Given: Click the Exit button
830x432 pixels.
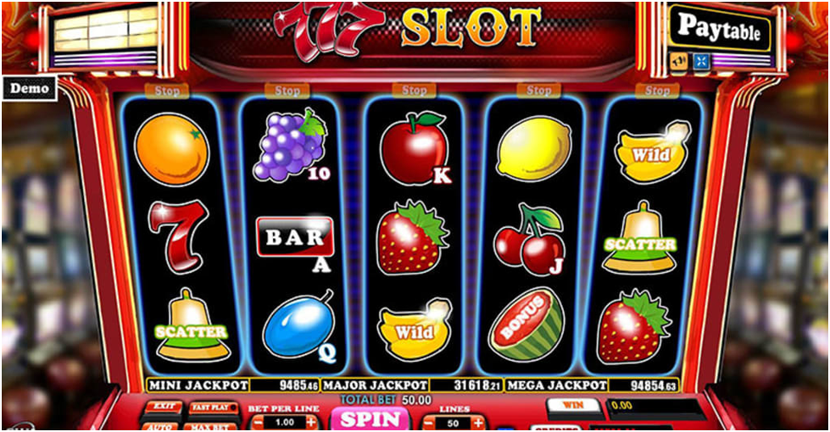Looking at the screenshot, I should pyautogui.click(x=163, y=407).
